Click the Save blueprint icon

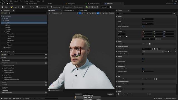coord(3,7)
